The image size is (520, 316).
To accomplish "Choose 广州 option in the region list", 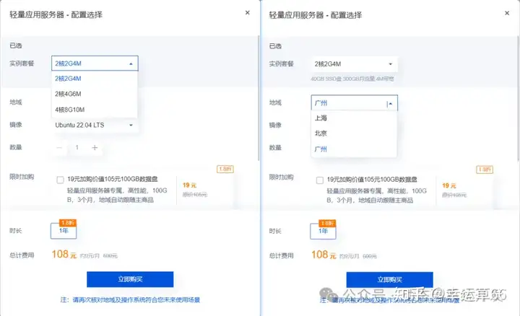I will point(321,149).
